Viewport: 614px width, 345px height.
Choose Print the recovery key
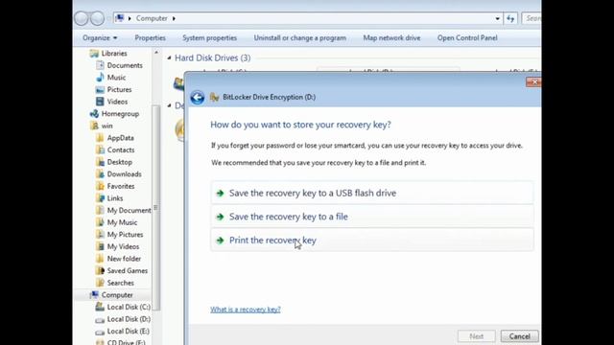(372, 240)
